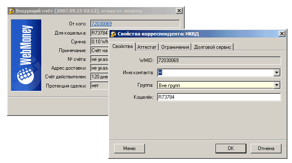The height and width of the screenshot is (163, 292).
Task: Click the Меню button
Action: pos(129,148)
